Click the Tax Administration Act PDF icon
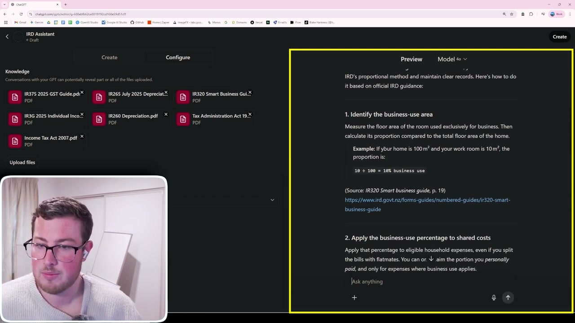 click(183, 119)
